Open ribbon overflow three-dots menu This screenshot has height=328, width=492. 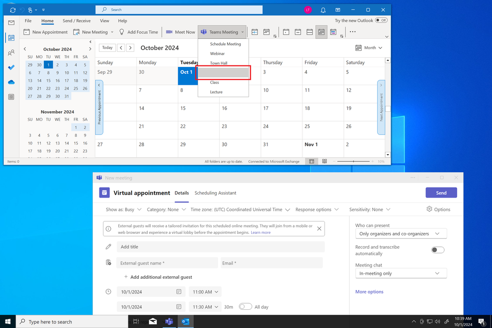353,32
